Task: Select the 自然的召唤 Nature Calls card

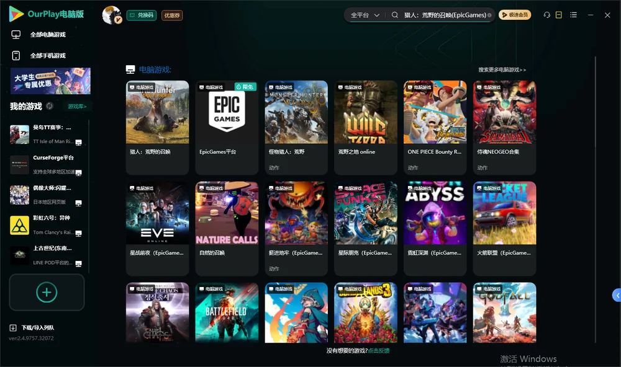Action: point(227,228)
